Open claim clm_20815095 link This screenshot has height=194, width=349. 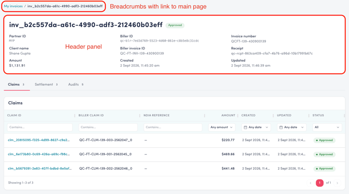[x=39, y=140]
